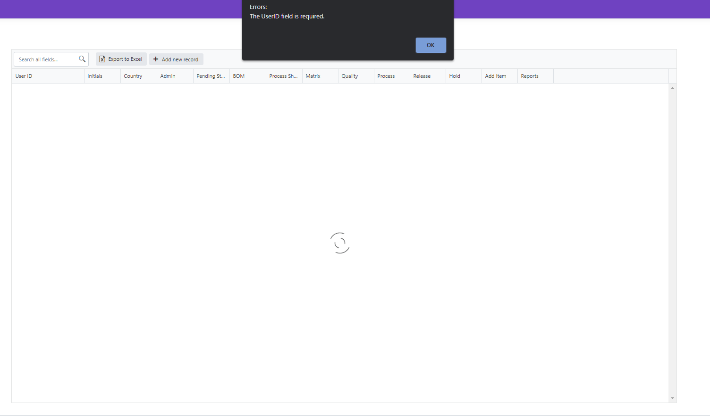Viewport: 710px width, 420px height.
Task: Click the Pending St... column header
Action: click(x=211, y=76)
